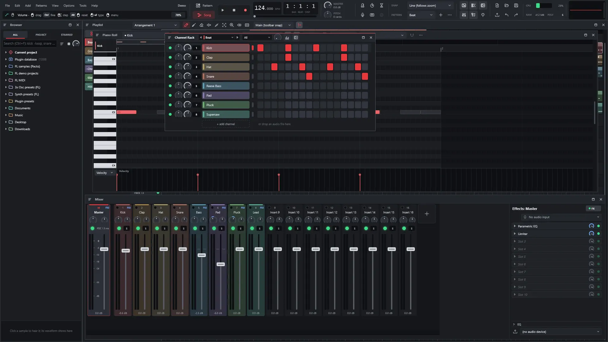Click the Record button in transport

coord(245,10)
